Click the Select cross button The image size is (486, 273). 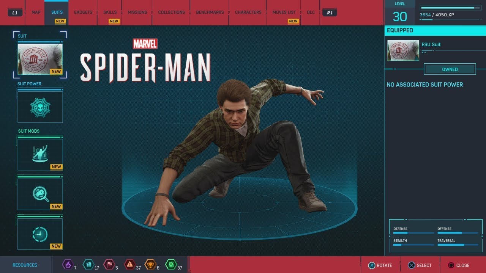411,265
